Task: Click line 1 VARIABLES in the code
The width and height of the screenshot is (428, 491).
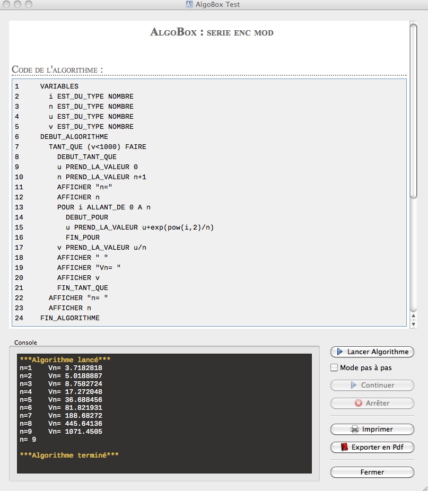Action: [x=59, y=86]
